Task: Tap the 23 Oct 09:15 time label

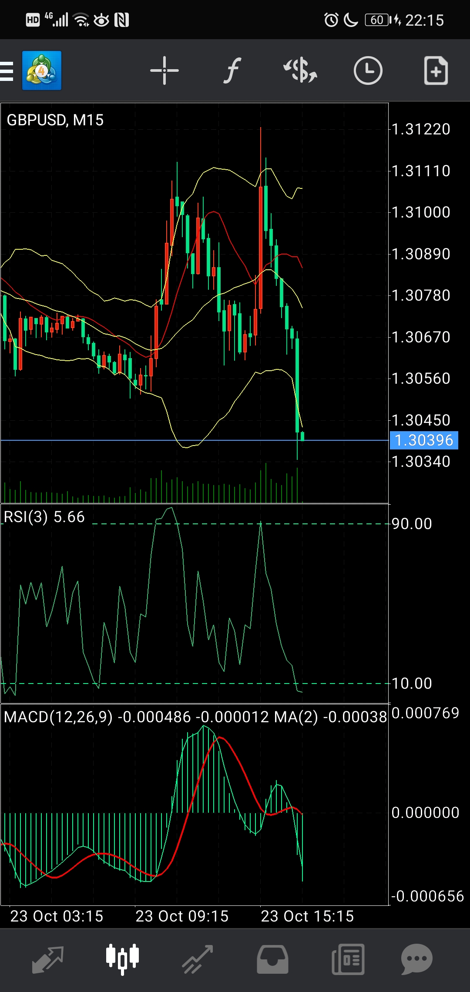Action: [182, 916]
